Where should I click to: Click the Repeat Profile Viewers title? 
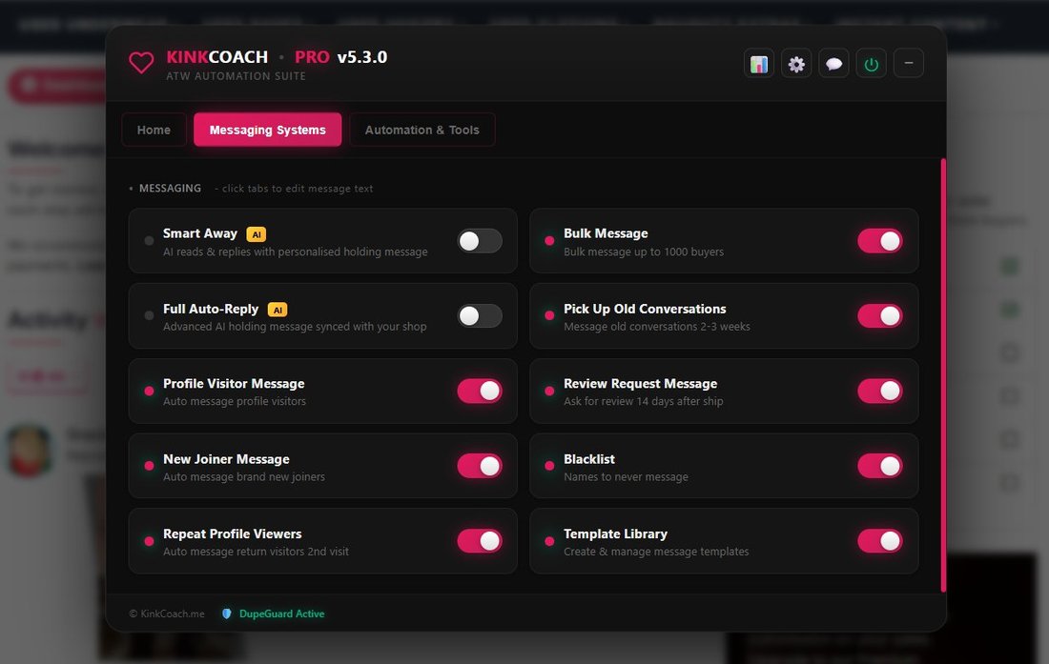click(232, 533)
